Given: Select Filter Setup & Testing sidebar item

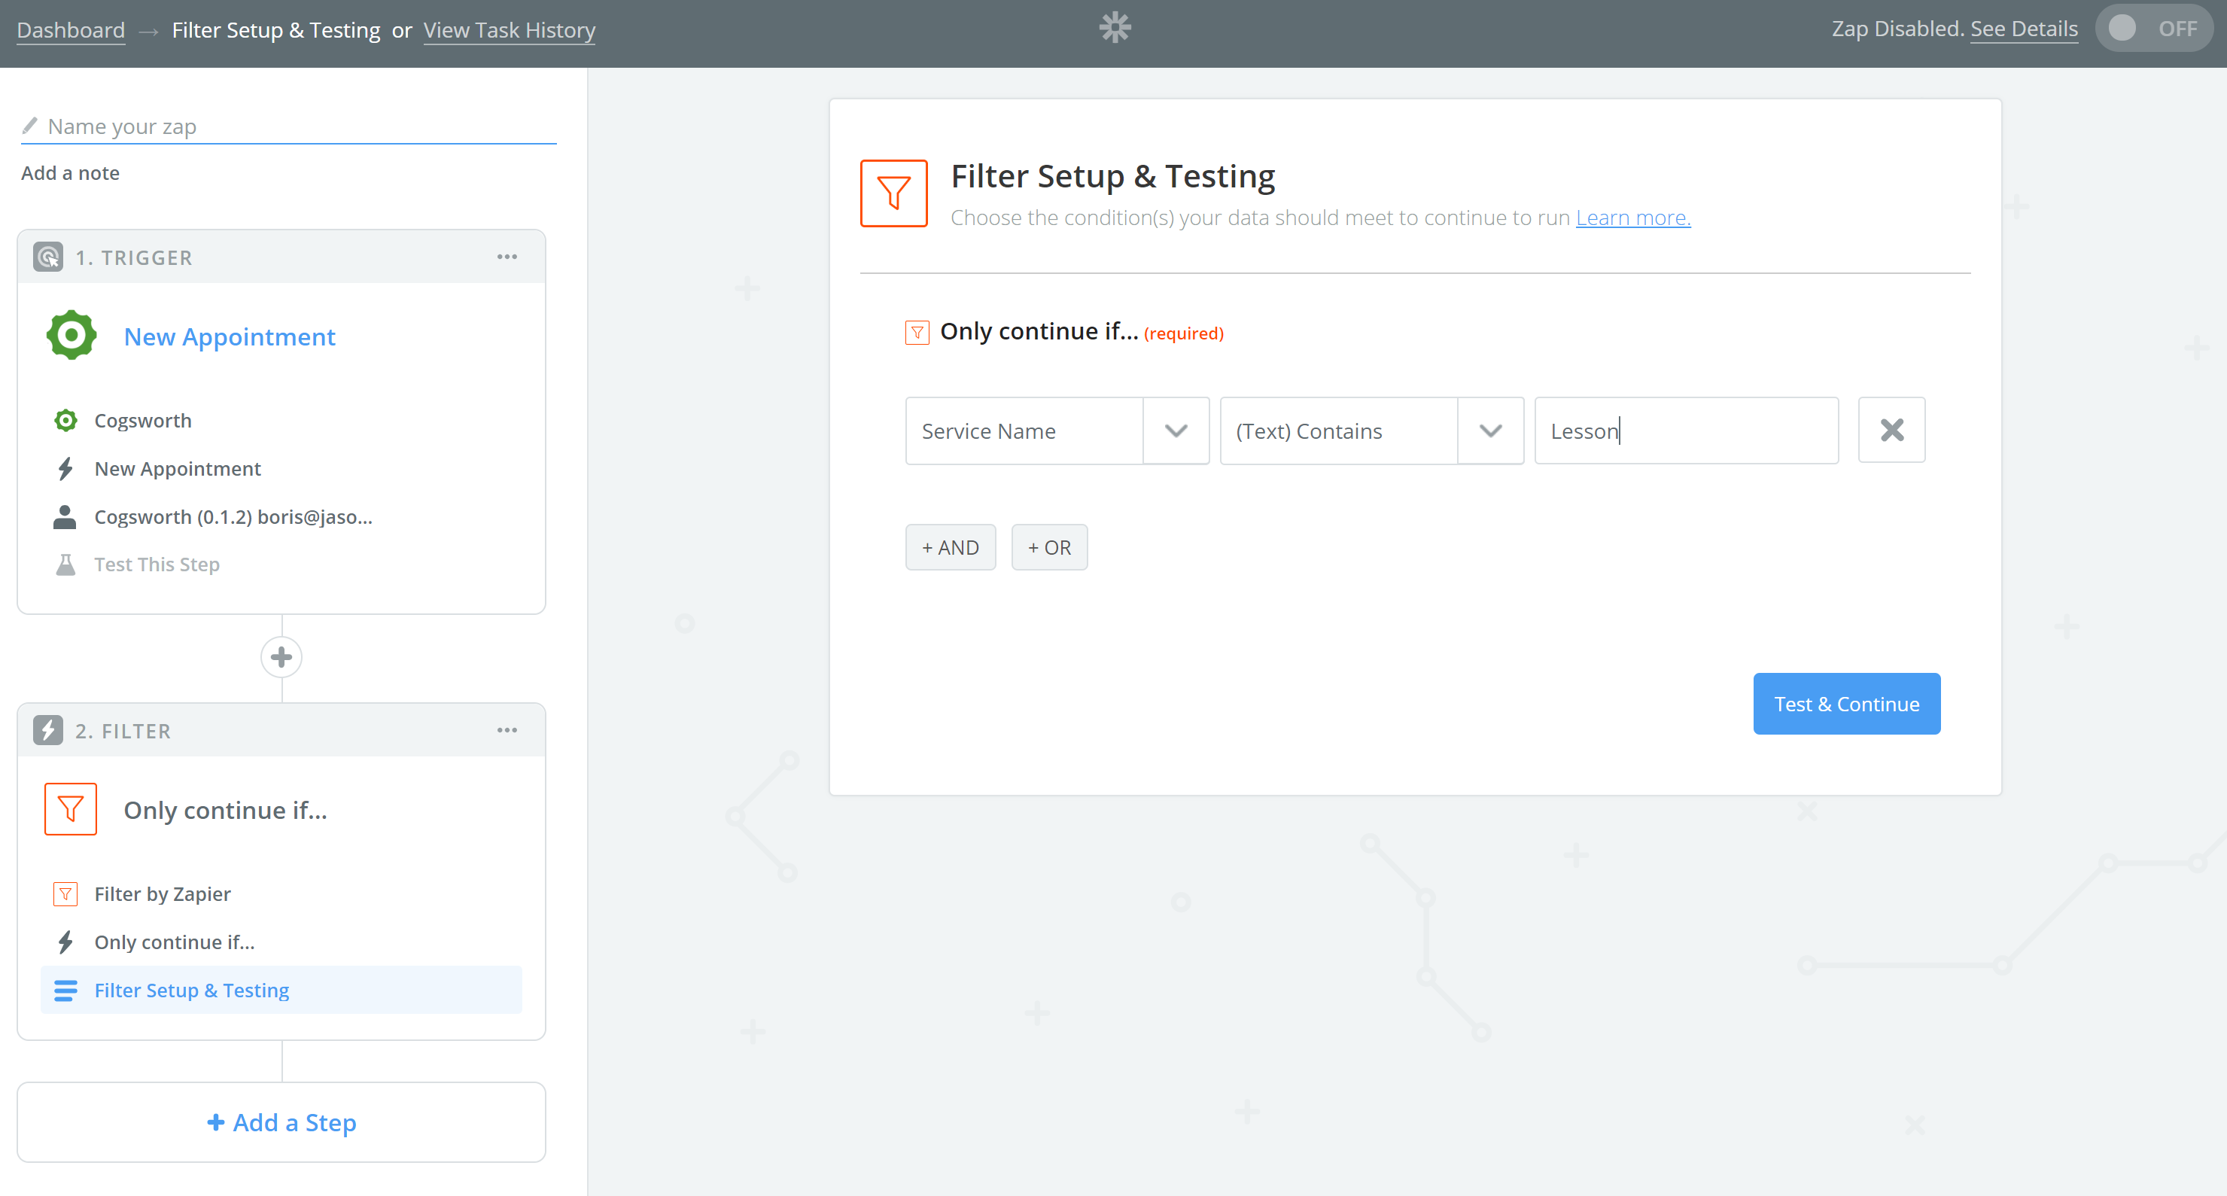Looking at the screenshot, I should click(191, 991).
